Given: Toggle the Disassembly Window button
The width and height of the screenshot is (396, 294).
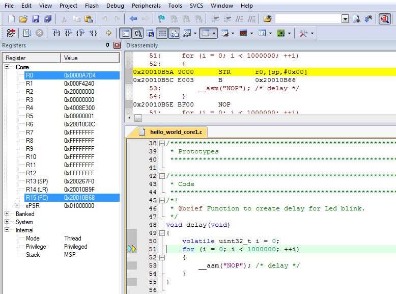Looking at the screenshot, I should [137, 33].
